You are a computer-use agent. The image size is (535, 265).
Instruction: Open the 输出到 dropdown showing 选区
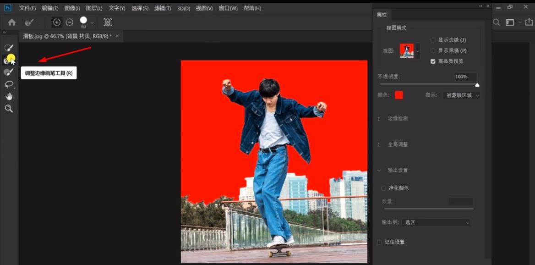click(436, 222)
